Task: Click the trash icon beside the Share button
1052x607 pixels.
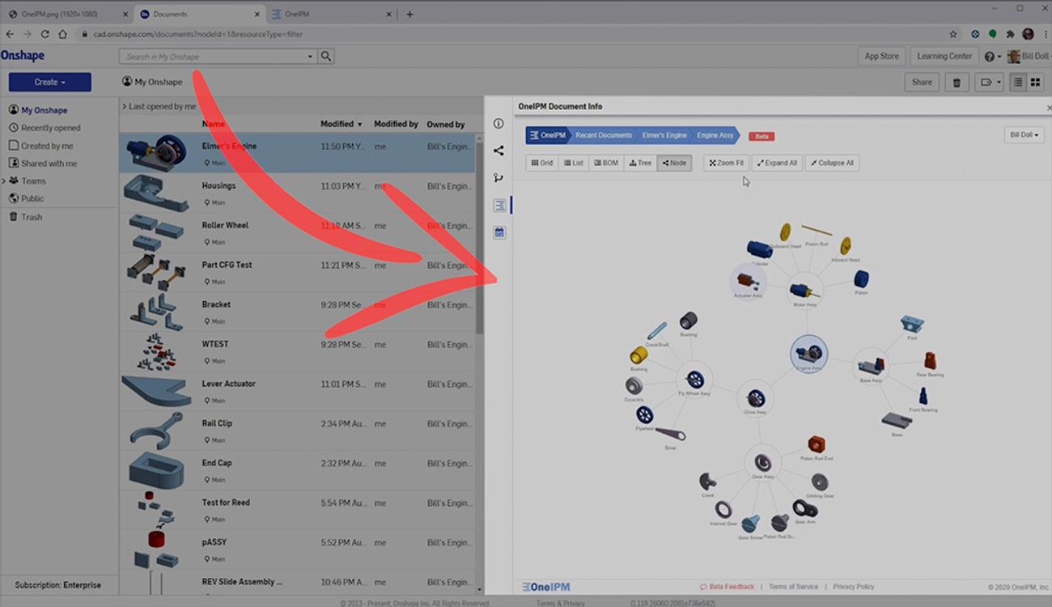Action: pos(957,82)
